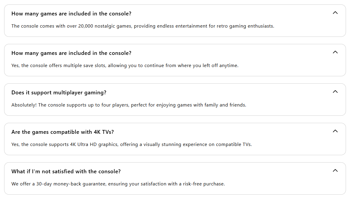
Task: Collapse chevron for the 20,000 nostalgic games FAQ
Action: pyautogui.click(x=335, y=13)
